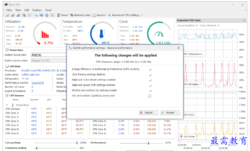Open the View menu
The height and width of the screenshot is (151, 250).
(x=18, y=10)
